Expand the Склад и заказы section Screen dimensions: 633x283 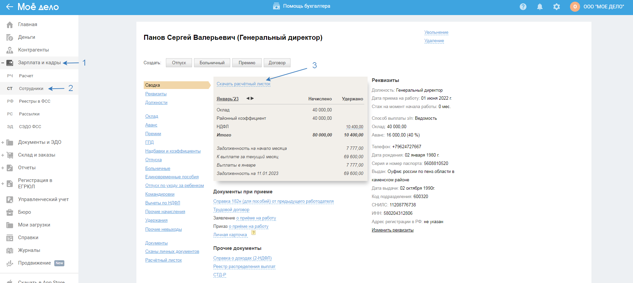tap(3, 155)
